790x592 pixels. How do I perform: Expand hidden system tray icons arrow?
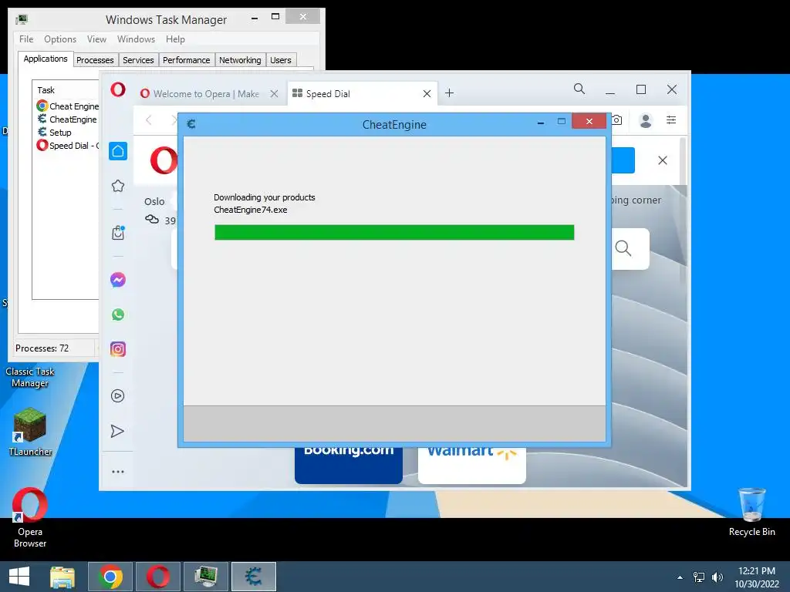click(680, 577)
